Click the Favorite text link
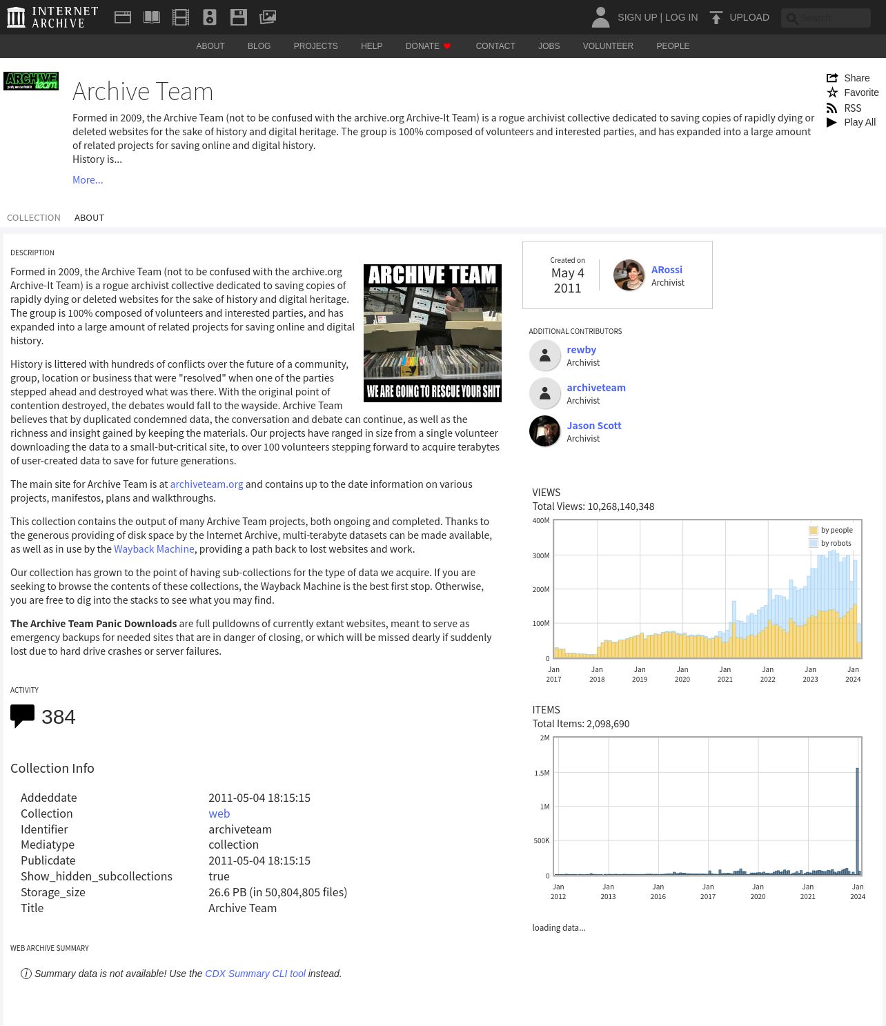This screenshot has width=886, height=1026. tap(861, 92)
